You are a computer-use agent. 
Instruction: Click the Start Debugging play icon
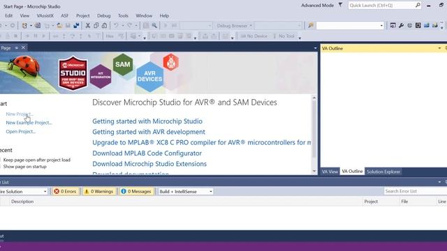click(166, 26)
